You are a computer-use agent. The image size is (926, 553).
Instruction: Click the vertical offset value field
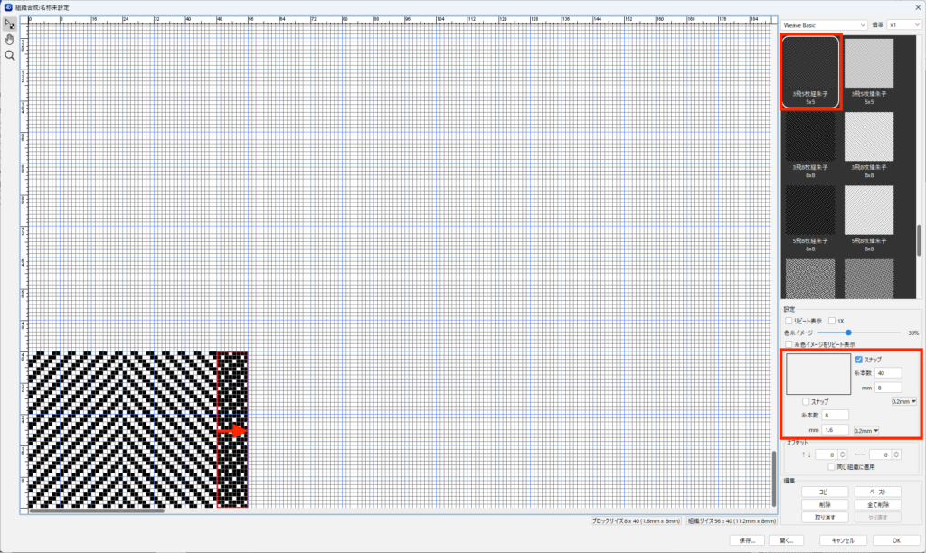[827, 455]
